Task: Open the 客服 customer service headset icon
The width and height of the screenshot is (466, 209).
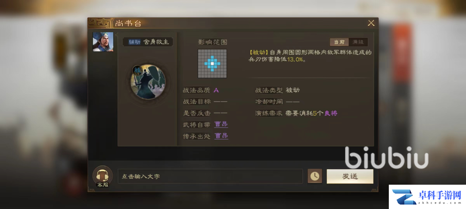Action: point(102,176)
